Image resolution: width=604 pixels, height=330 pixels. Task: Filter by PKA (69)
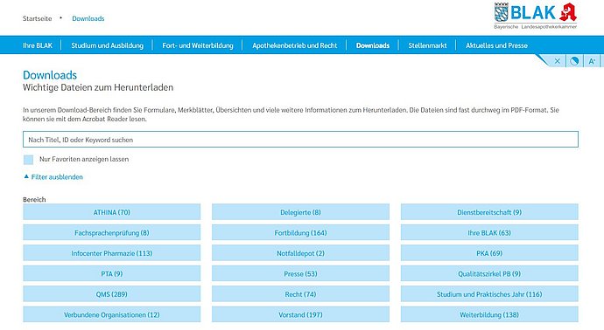click(489, 253)
